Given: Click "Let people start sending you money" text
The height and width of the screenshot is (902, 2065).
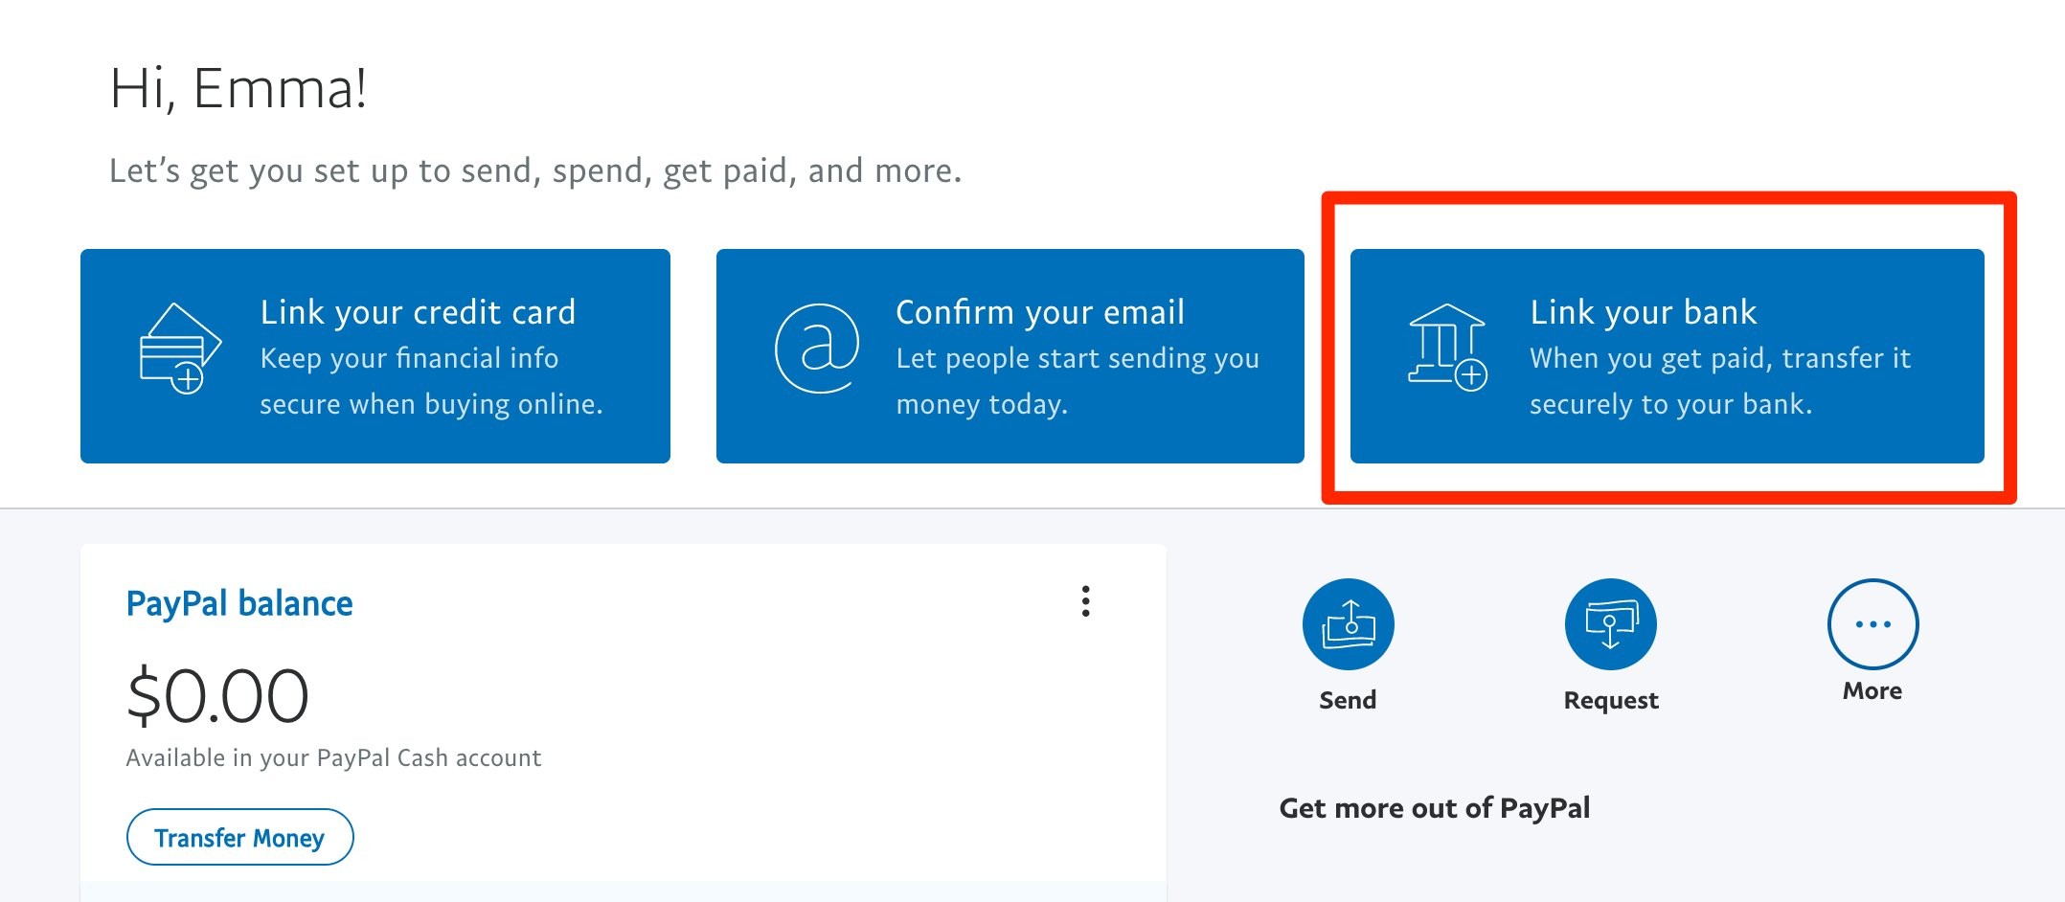Looking at the screenshot, I should click(x=1077, y=381).
